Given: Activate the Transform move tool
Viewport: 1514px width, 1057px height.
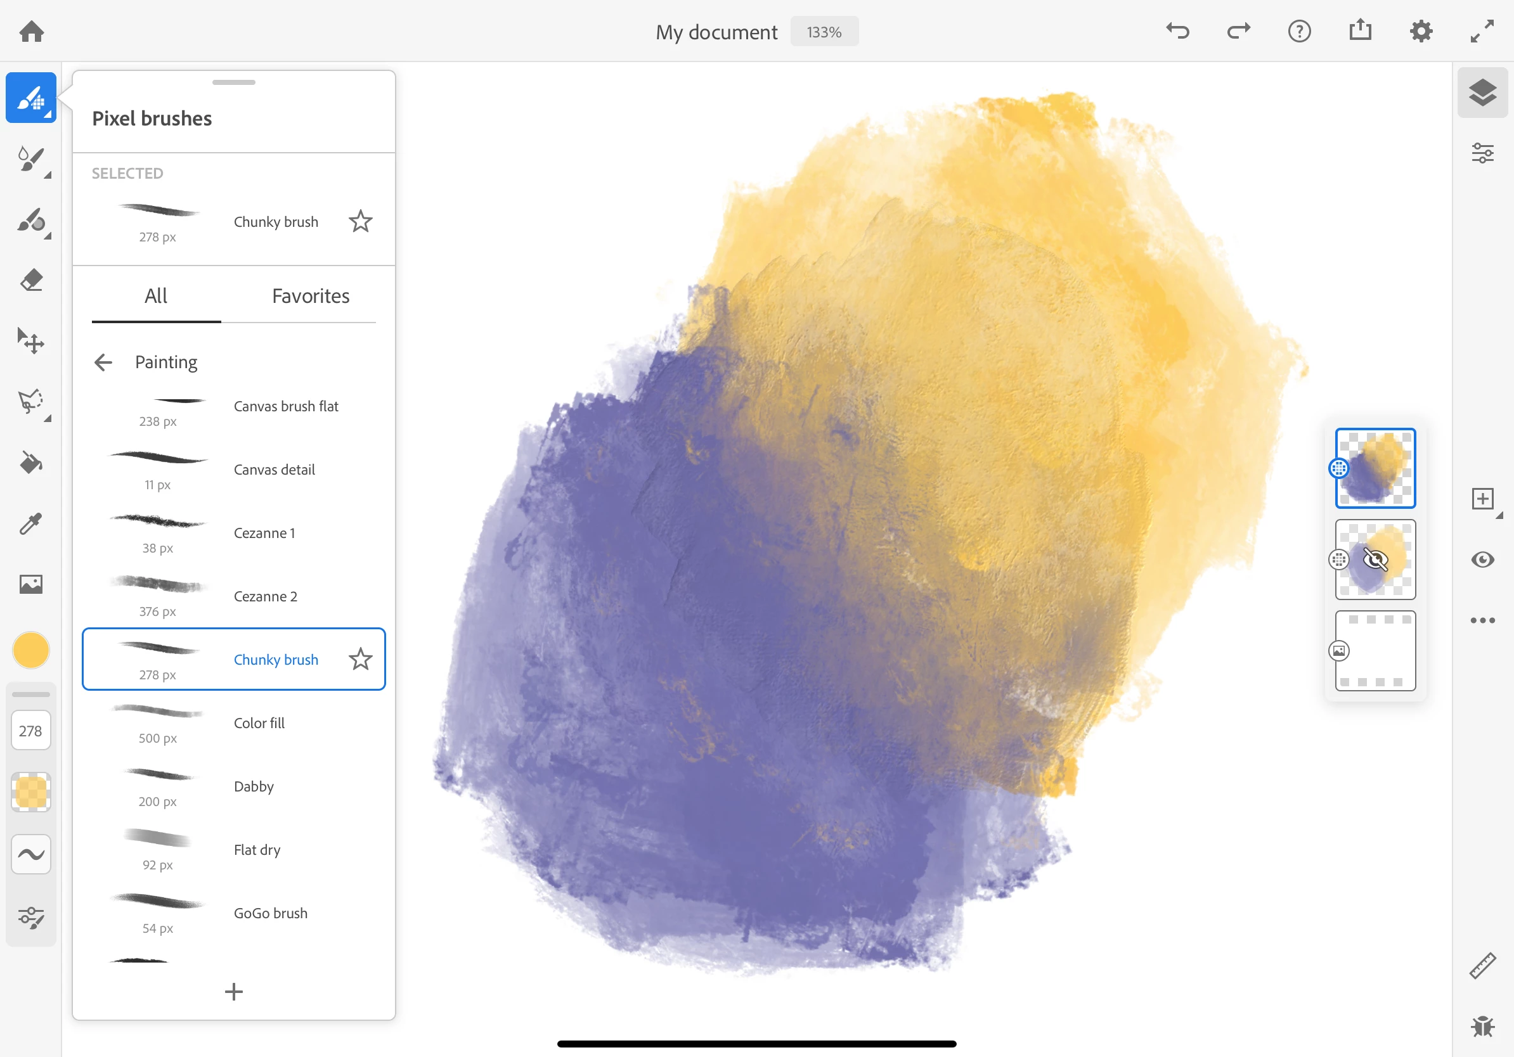Looking at the screenshot, I should [31, 342].
